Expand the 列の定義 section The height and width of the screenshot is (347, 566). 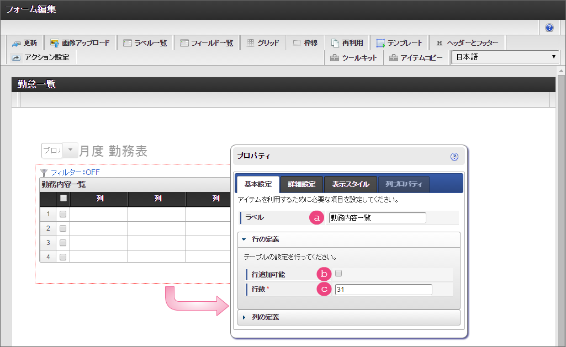pyautogui.click(x=348, y=317)
